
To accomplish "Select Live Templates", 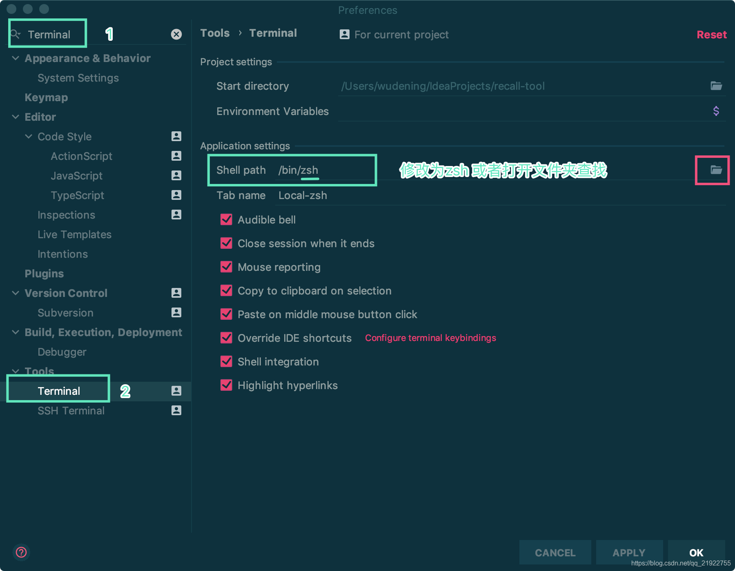I will [74, 235].
